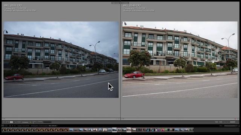The width and height of the screenshot is (241, 135).
Task: Switch to Grid view in the toolbar
Action: coord(4,122)
